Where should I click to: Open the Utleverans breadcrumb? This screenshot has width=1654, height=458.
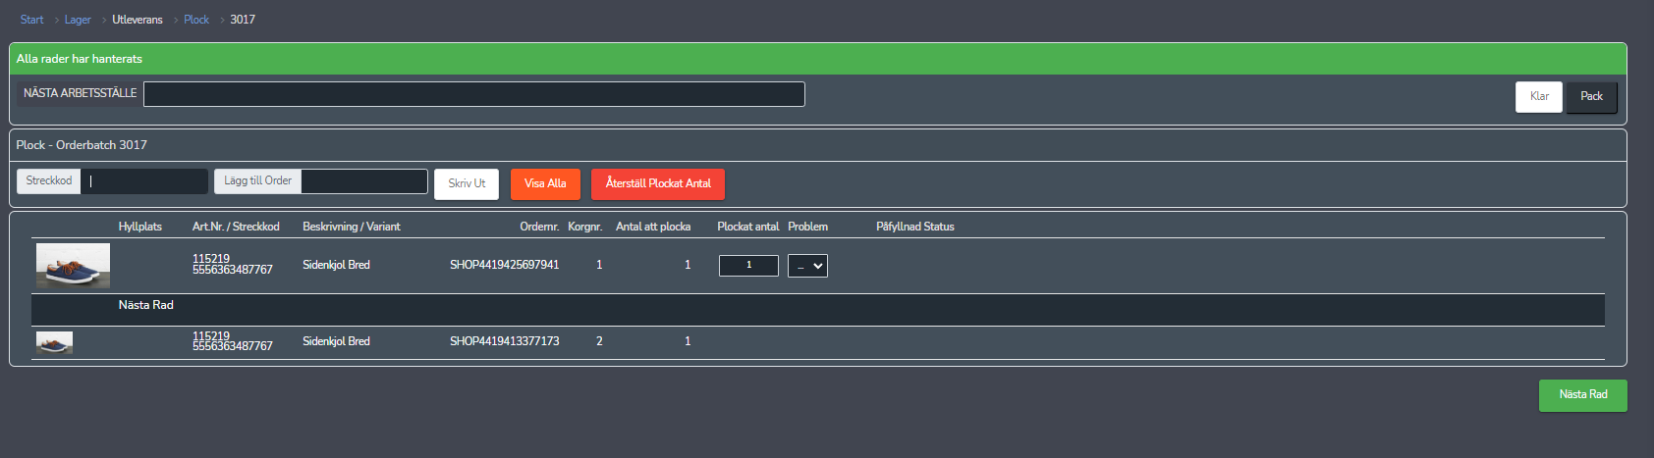pyautogui.click(x=138, y=20)
